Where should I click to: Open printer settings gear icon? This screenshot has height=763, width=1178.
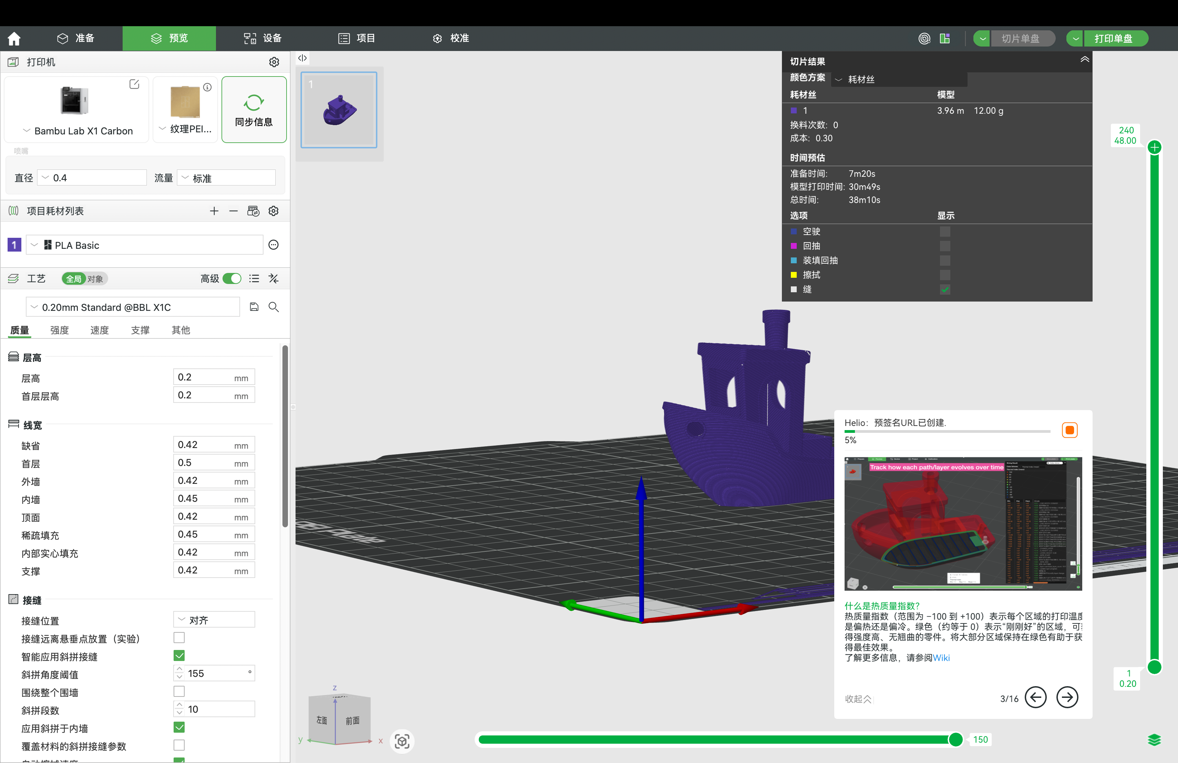coord(274,62)
